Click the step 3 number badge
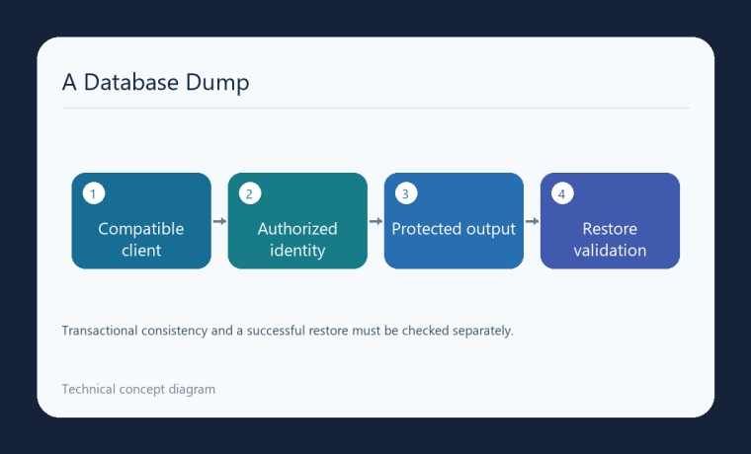This screenshot has width=751, height=454. coord(406,193)
